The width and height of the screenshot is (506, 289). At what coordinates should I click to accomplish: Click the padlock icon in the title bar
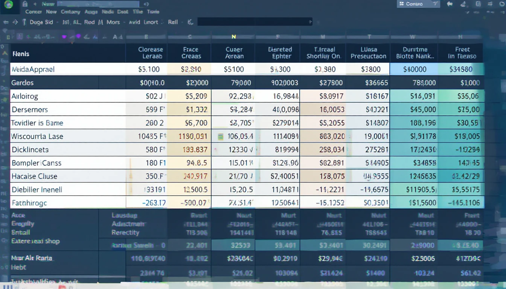click(x=25, y=4)
